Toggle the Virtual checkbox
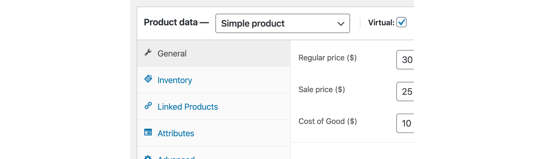This screenshot has width=544, height=159. point(401,22)
